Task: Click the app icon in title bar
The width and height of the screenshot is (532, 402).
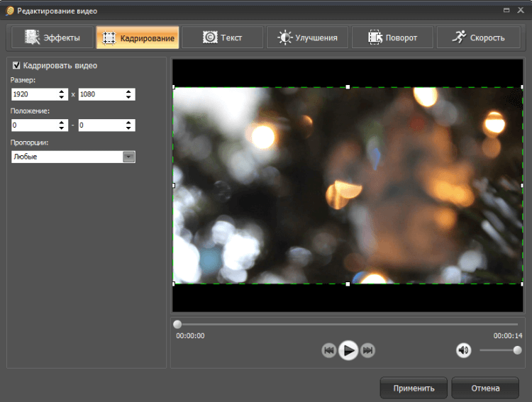Action: (x=10, y=11)
